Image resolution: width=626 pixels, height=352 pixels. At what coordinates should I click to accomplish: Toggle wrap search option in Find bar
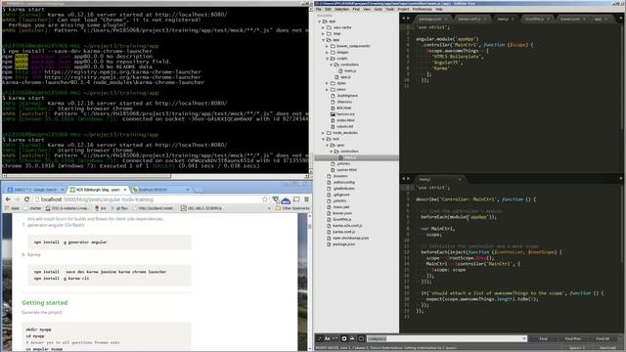click(x=344, y=338)
